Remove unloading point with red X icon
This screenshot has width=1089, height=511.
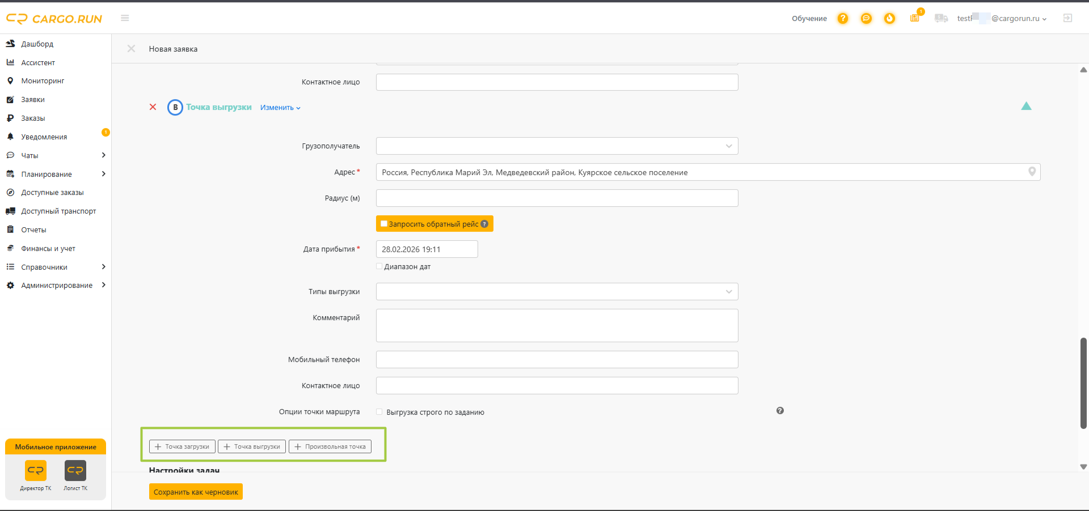[153, 107]
